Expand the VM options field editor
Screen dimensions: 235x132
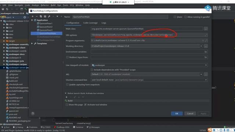point(206,35)
